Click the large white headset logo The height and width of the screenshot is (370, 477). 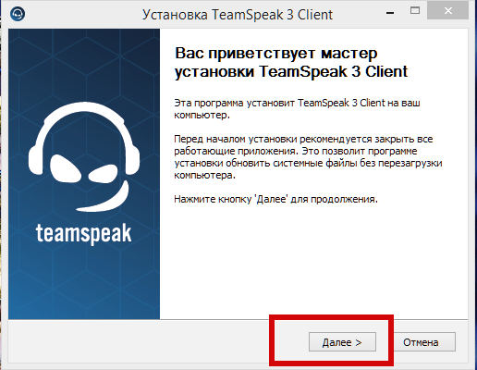[84, 156]
